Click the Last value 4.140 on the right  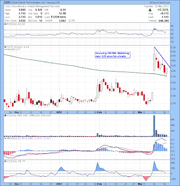[x=166, y=17]
